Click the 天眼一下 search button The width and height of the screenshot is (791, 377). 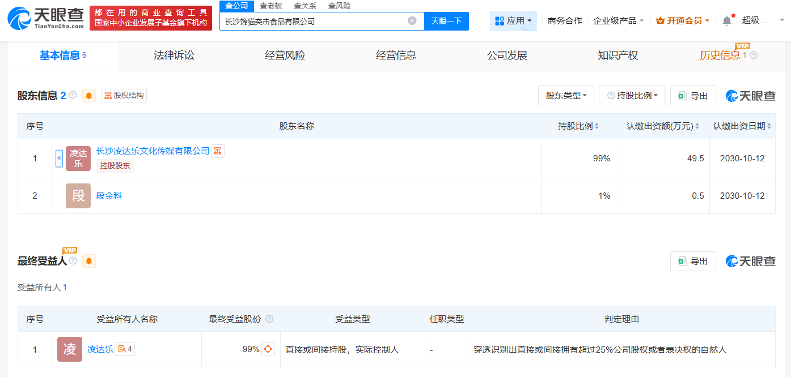point(446,21)
